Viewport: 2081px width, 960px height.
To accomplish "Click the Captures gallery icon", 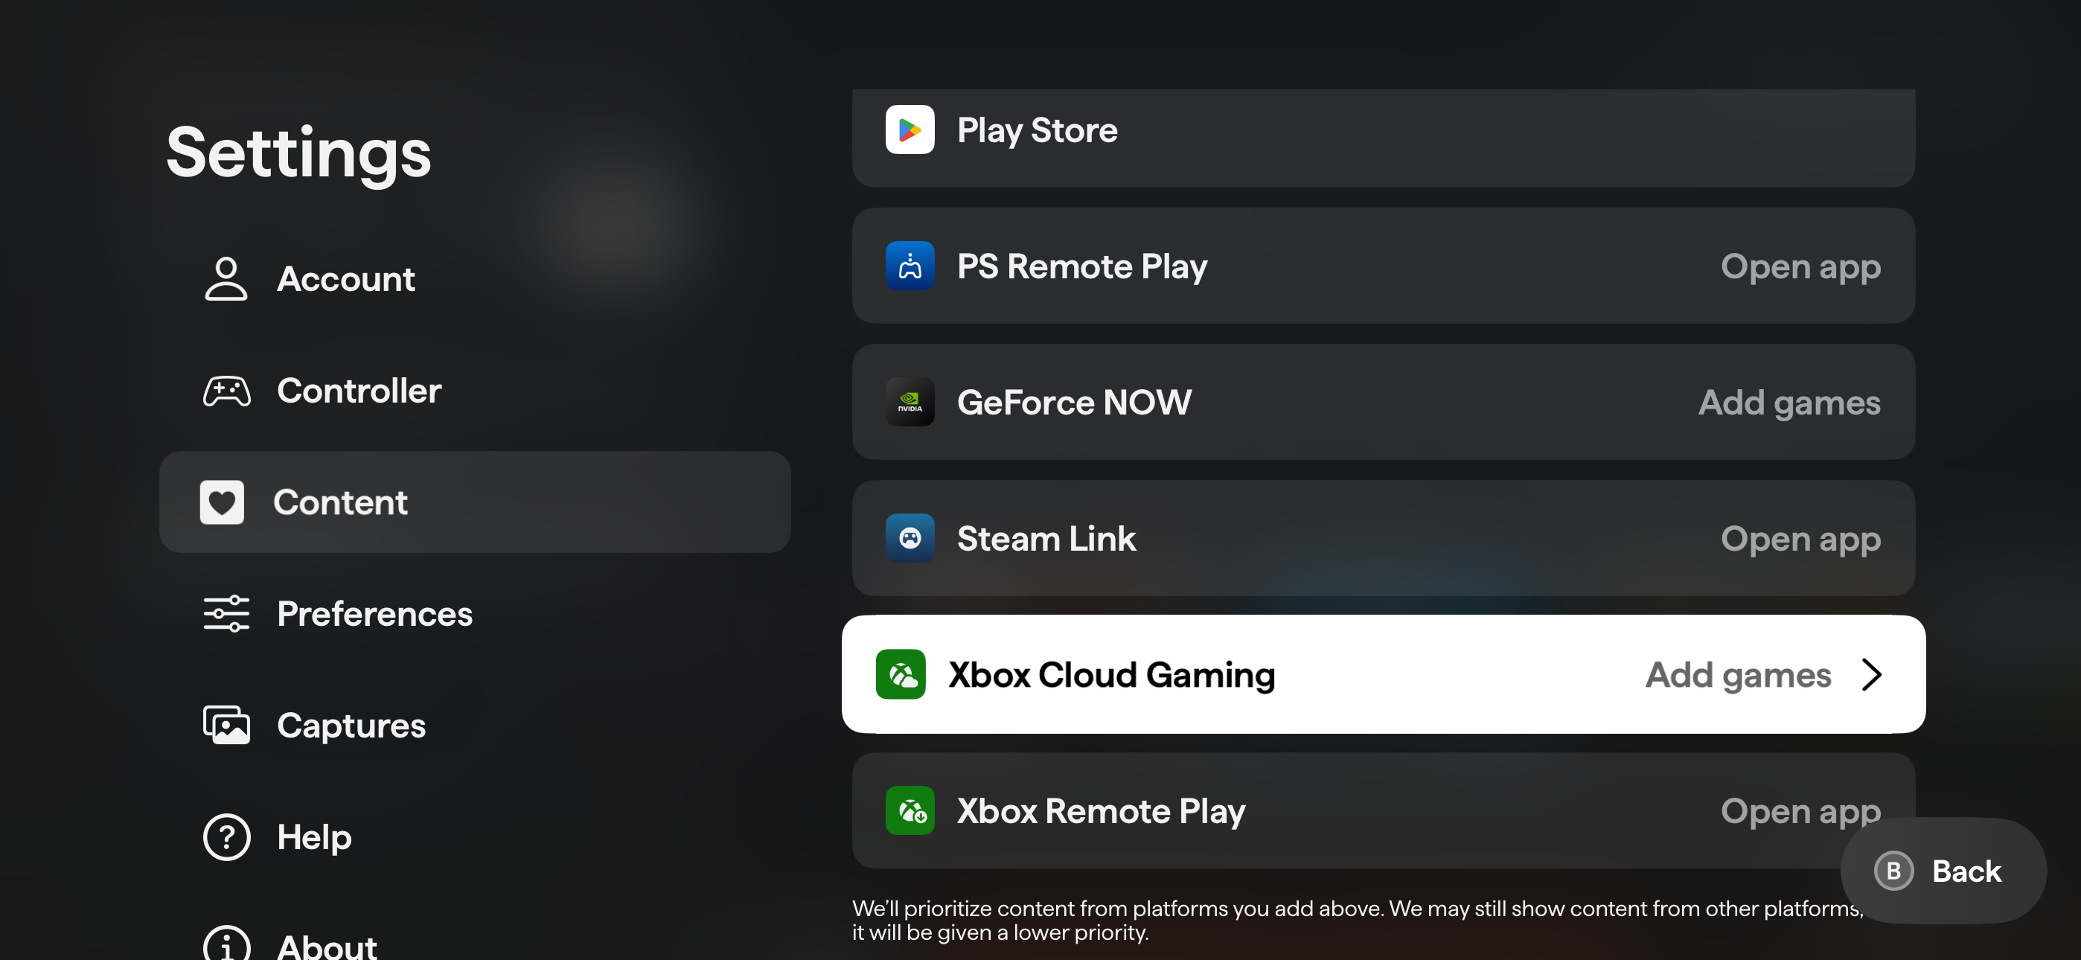I will click(226, 725).
